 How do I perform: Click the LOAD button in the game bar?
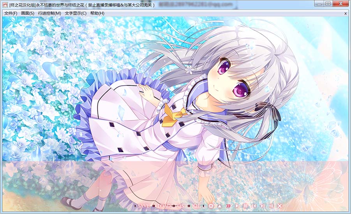tap(164, 205)
